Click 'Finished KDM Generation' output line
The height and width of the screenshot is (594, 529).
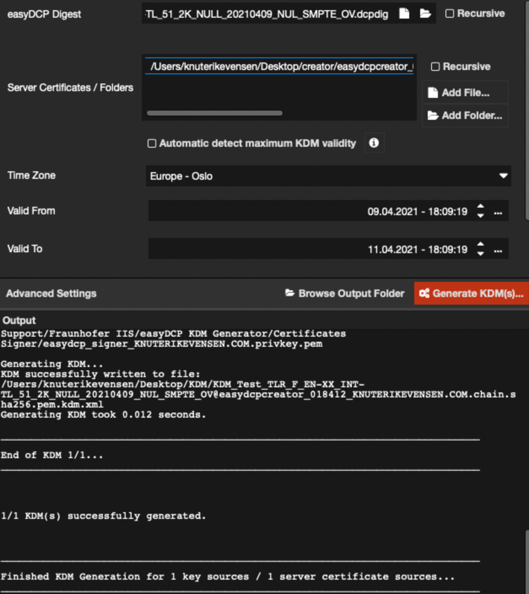pyautogui.click(x=228, y=577)
